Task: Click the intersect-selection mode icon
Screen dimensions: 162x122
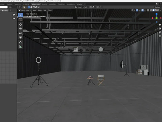Action: [x=38, y=7]
